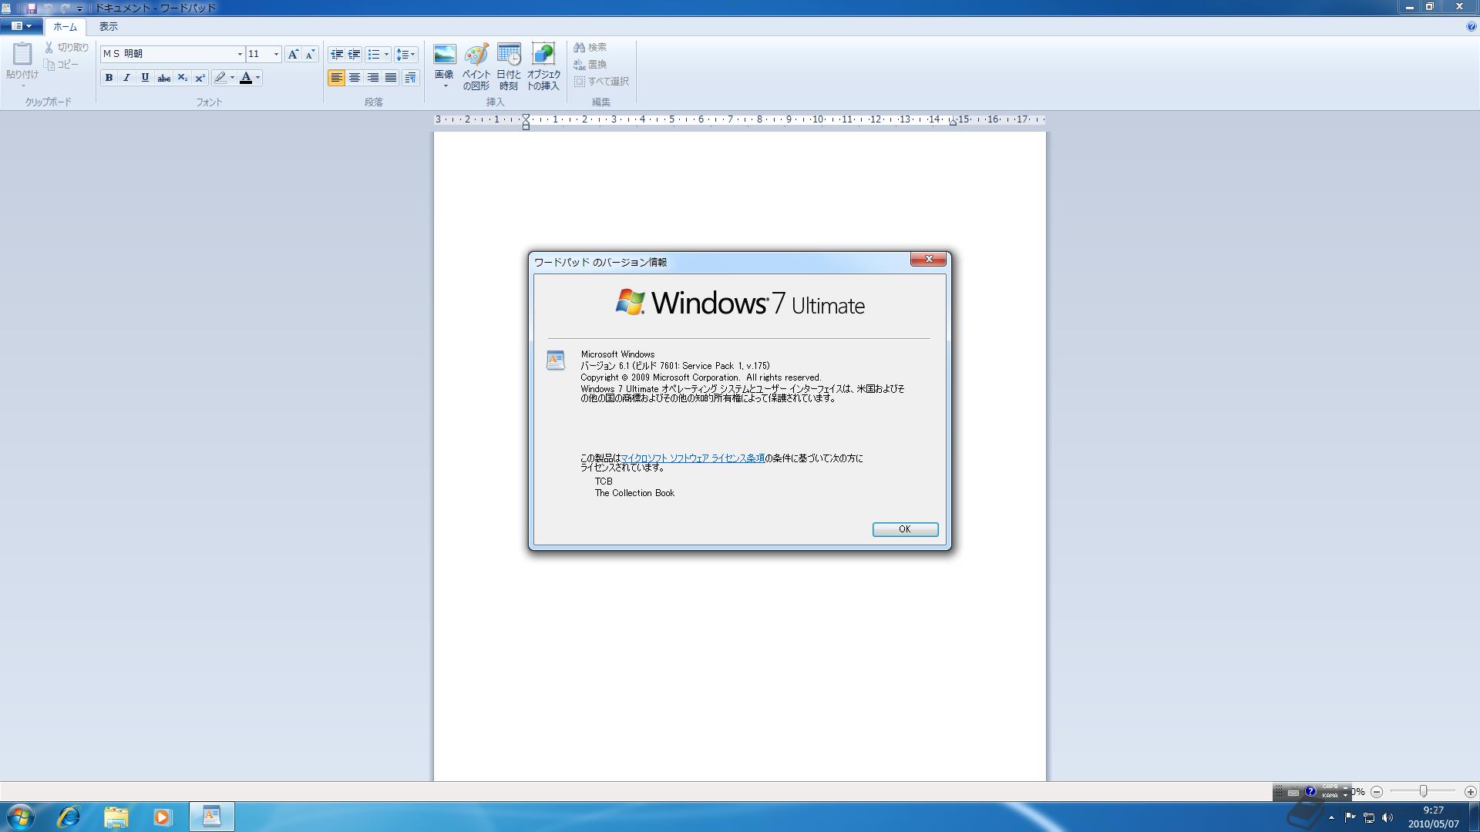
Task: Click the text highlight color pen icon
Action: pos(220,78)
